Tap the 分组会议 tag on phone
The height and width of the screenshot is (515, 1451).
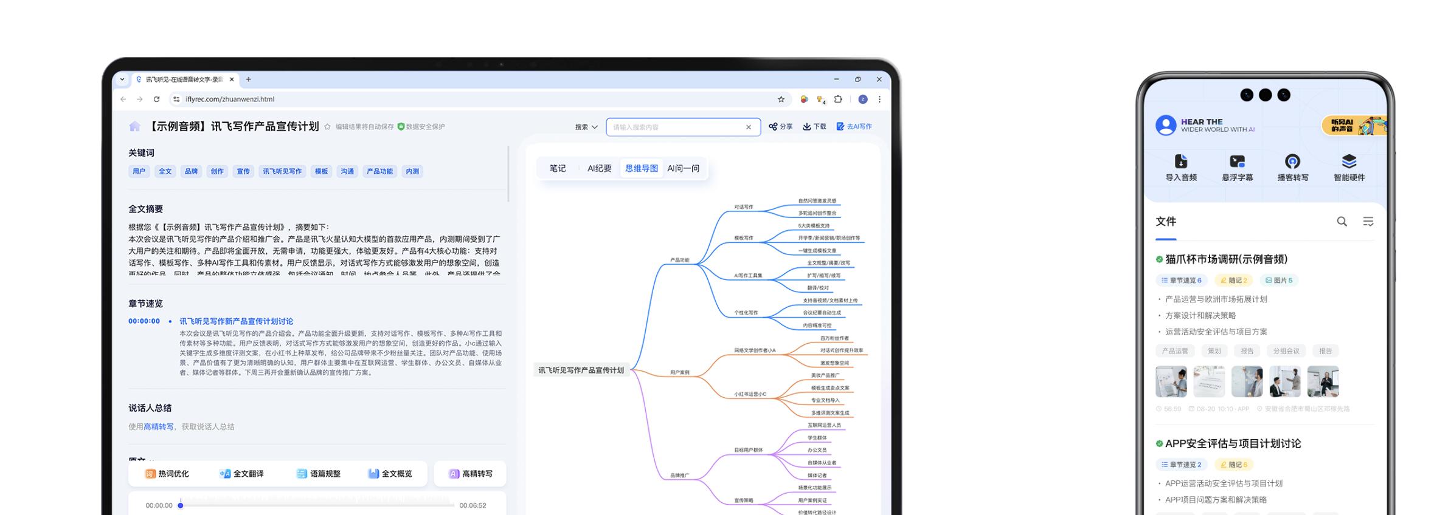click(x=1286, y=351)
